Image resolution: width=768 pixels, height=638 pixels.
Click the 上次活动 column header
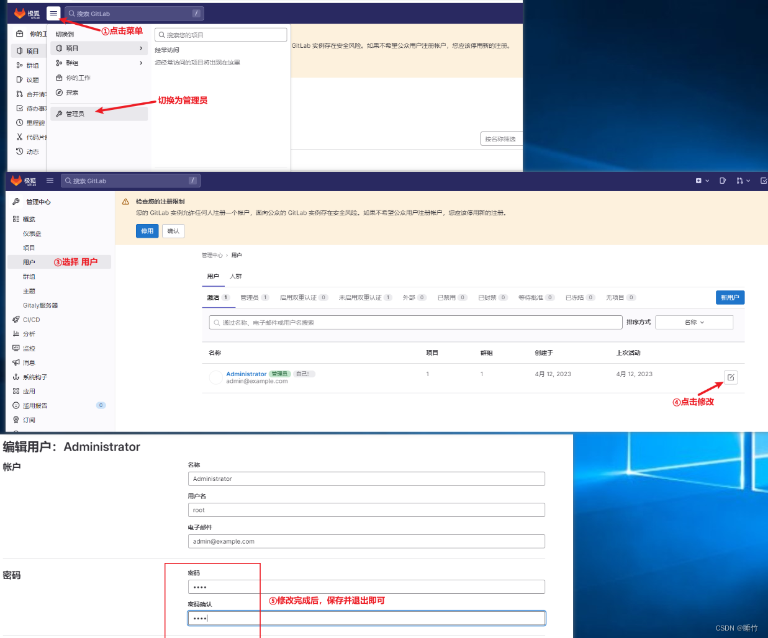[628, 353]
